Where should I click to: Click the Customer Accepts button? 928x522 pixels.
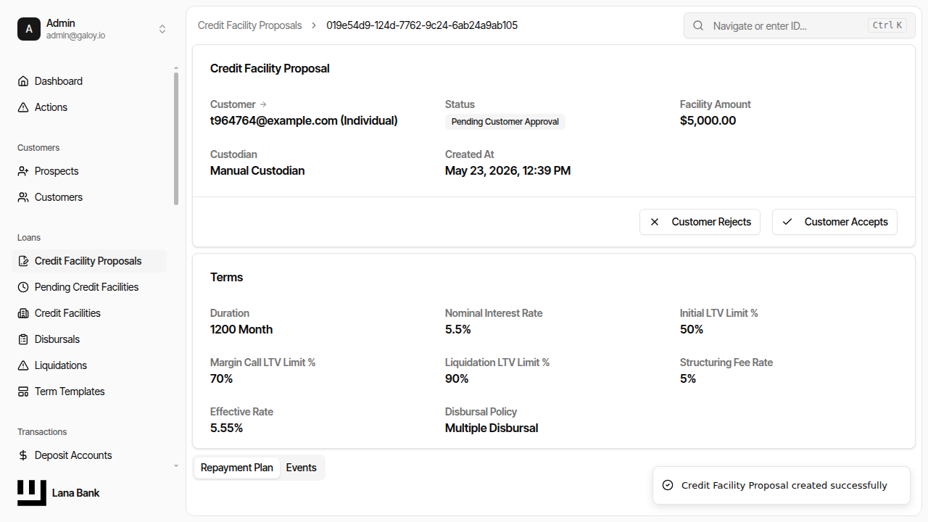coord(834,222)
